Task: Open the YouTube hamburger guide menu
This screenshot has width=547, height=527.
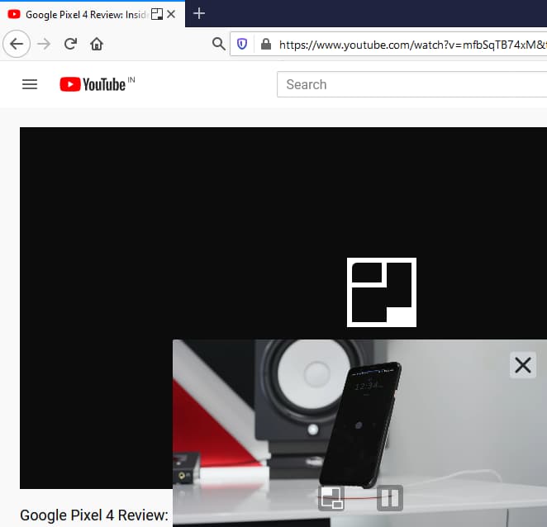Action: 30,84
